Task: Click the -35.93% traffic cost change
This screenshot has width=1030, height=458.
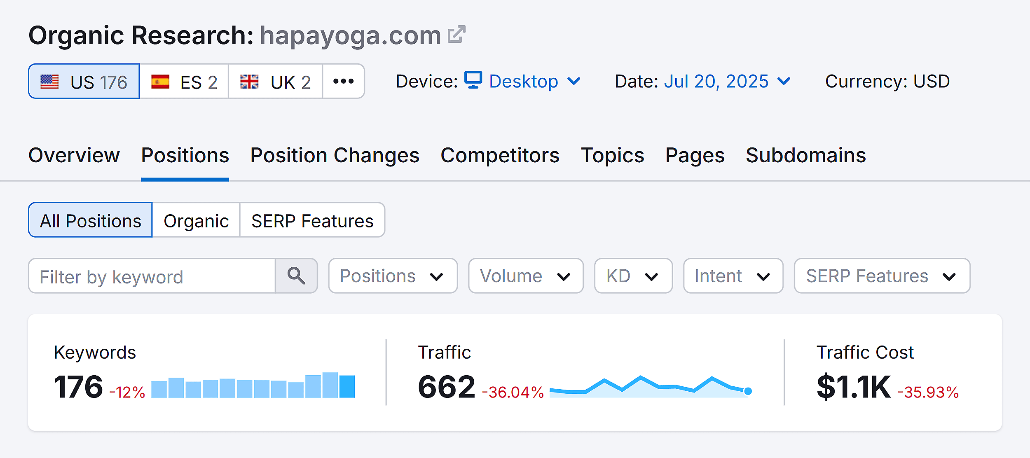Action: pos(928,392)
